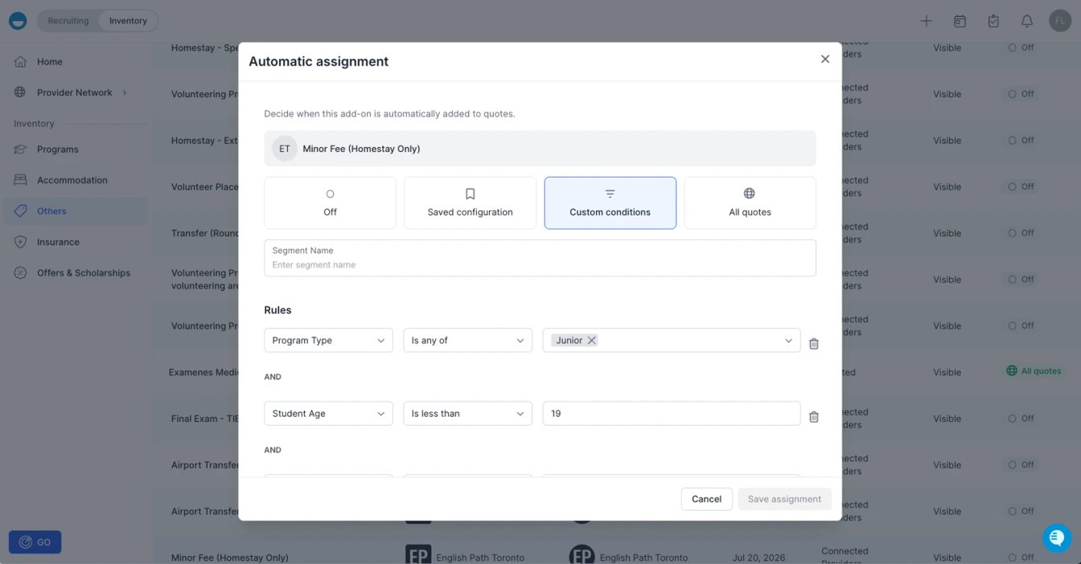Open the chat support widget

click(1057, 538)
